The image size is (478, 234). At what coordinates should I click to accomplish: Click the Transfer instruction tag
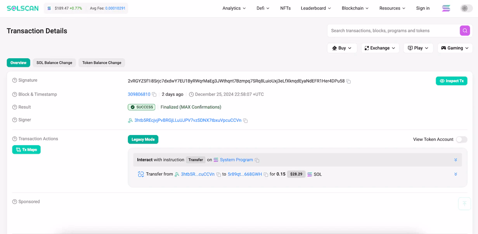coord(196,160)
